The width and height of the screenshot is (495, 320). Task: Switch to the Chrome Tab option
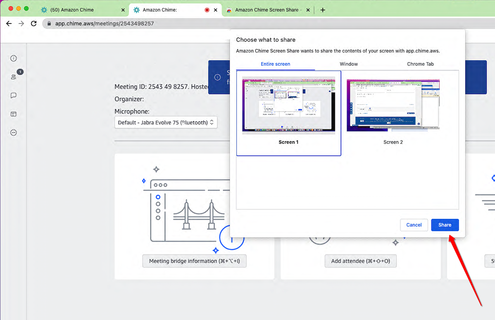tap(420, 64)
